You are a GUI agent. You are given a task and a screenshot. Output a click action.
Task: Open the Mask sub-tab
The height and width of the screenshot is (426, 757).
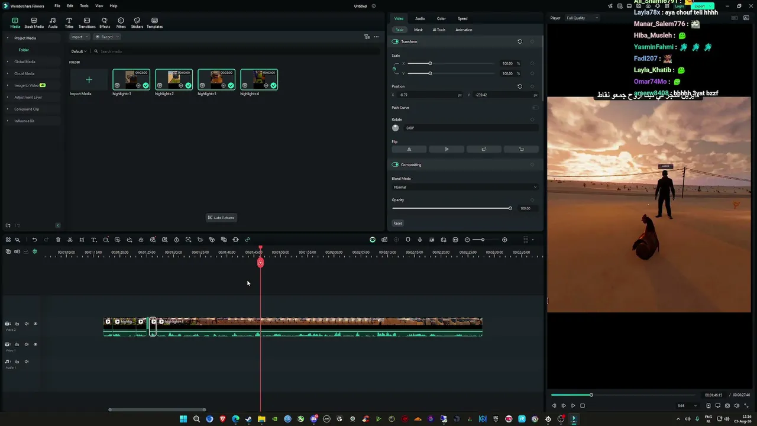(x=419, y=30)
